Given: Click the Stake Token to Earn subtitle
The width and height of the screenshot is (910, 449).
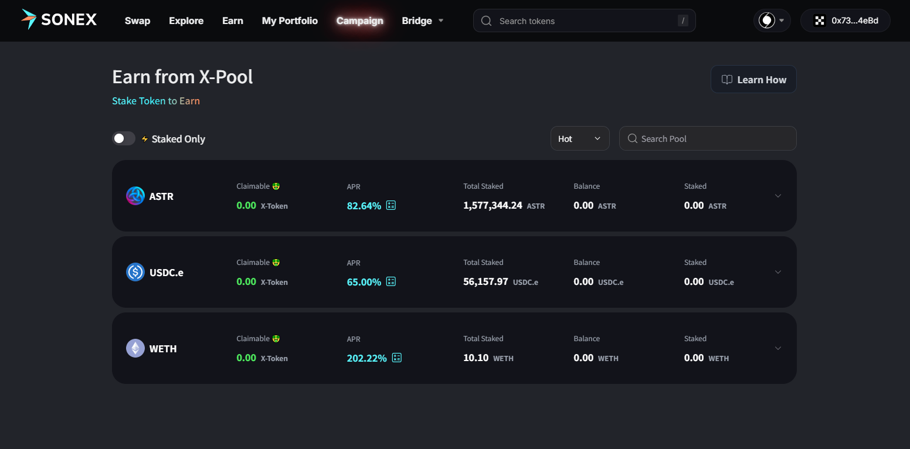Looking at the screenshot, I should (156, 101).
